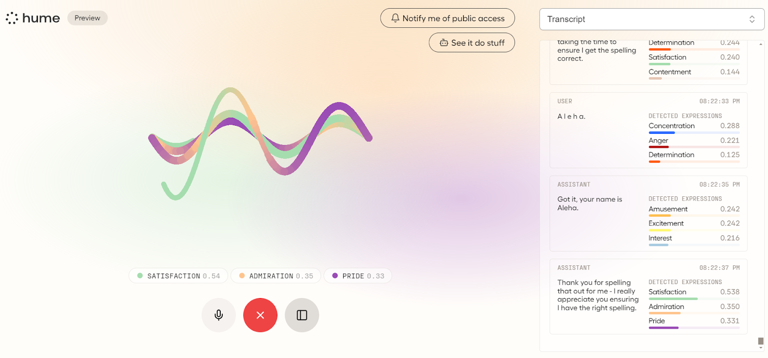
Task: Select the Satisfaction 0.54 emotion chip
Action: pos(179,276)
